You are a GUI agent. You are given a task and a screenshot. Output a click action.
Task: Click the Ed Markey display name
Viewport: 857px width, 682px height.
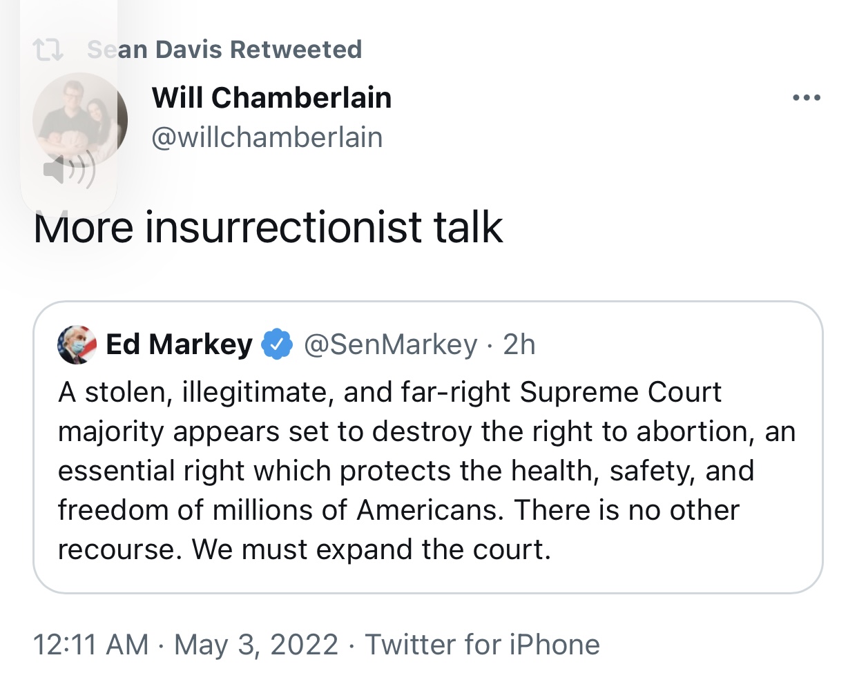179,344
